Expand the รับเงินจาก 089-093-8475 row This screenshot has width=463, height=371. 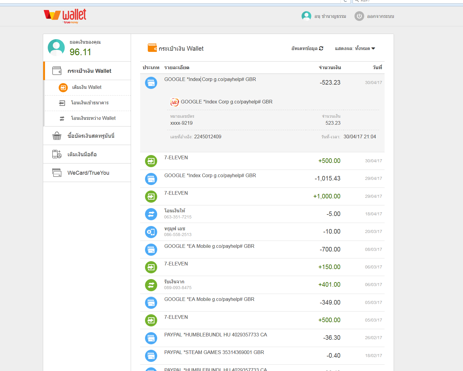(x=262, y=285)
